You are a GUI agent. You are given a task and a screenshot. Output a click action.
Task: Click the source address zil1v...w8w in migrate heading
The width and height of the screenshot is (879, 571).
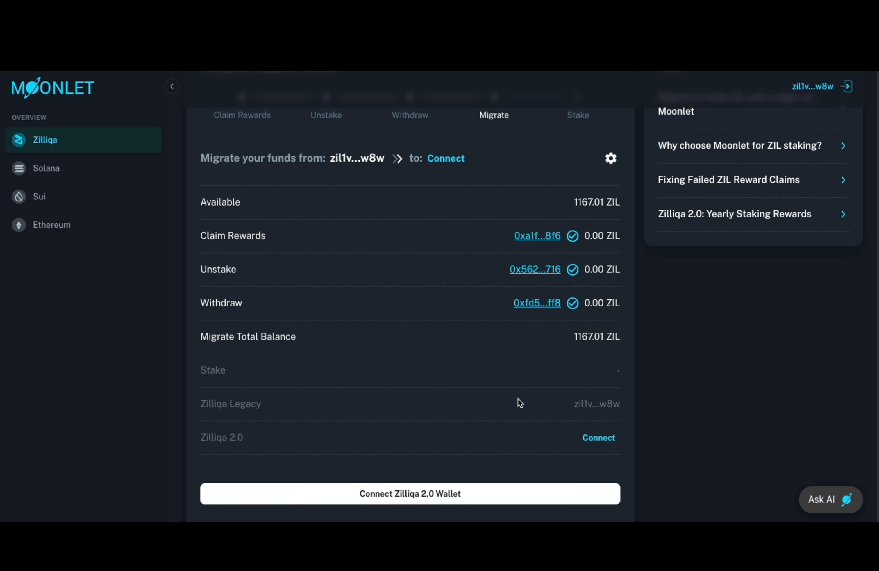click(357, 158)
